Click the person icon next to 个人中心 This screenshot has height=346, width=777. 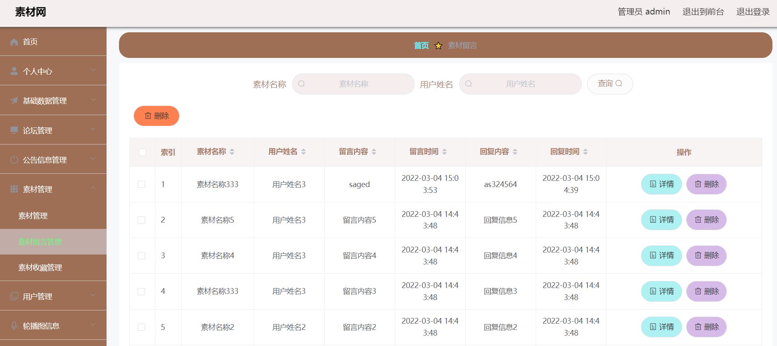pyautogui.click(x=14, y=71)
